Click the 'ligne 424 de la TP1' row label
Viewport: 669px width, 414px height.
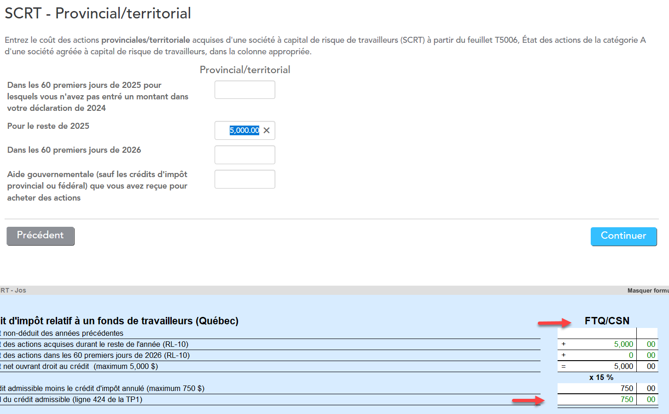71,399
